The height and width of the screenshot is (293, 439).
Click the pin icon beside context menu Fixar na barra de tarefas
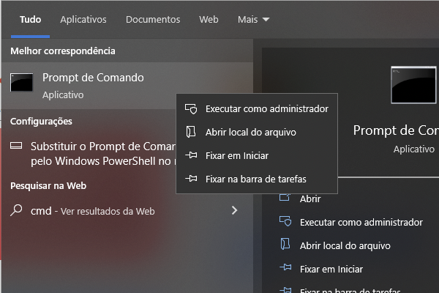coord(191,178)
